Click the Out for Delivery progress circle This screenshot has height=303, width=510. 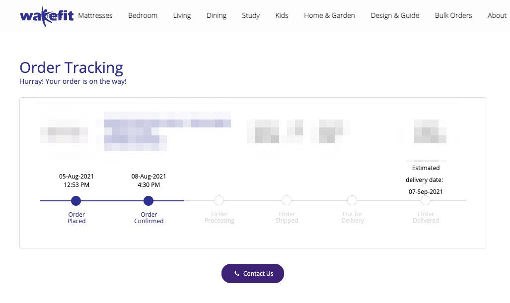point(352,200)
